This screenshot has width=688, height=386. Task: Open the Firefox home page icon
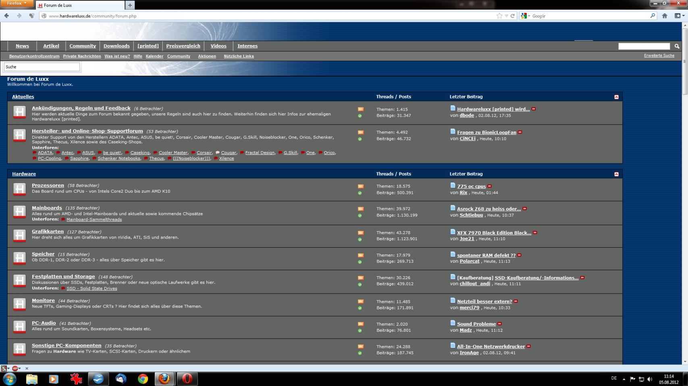click(665, 16)
